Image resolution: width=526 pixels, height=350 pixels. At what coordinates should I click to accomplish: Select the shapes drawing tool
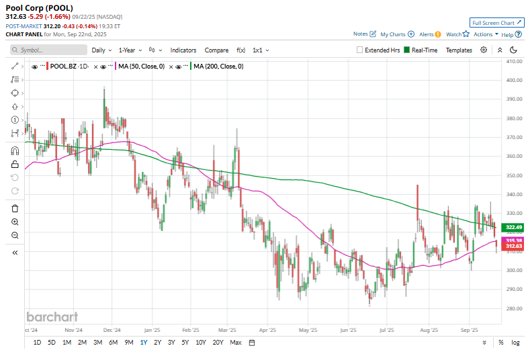(x=15, y=93)
